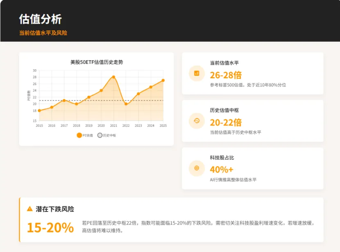Screen dimensions: 340x252
Task: Click the large 15-20% downside risk figure
Action: click(x=50, y=227)
